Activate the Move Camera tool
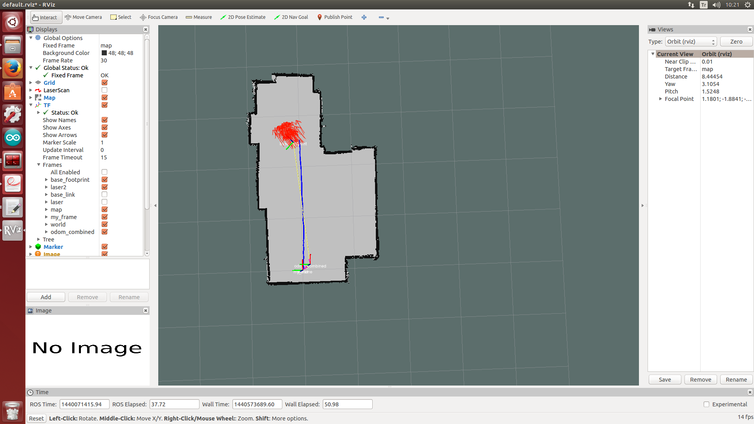Screen dimensions: 754x424 click(83, 17)
